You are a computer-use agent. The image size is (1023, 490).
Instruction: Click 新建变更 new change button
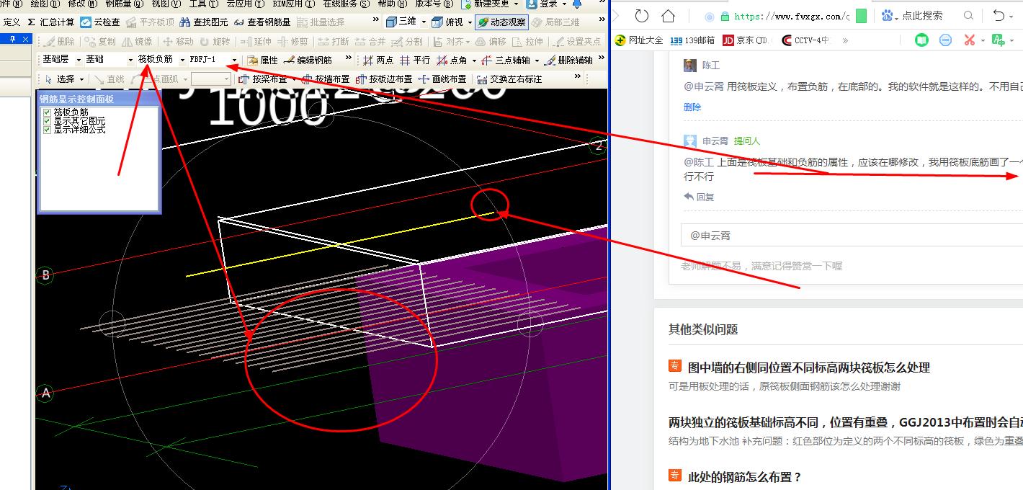[x=486, y=4]
